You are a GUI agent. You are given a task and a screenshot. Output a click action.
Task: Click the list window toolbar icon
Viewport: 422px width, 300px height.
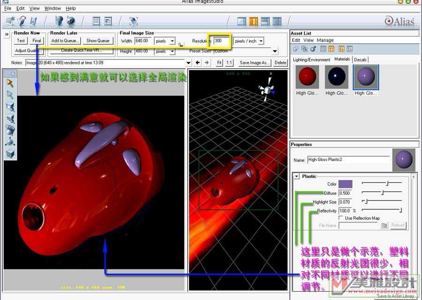coord(108,21)
